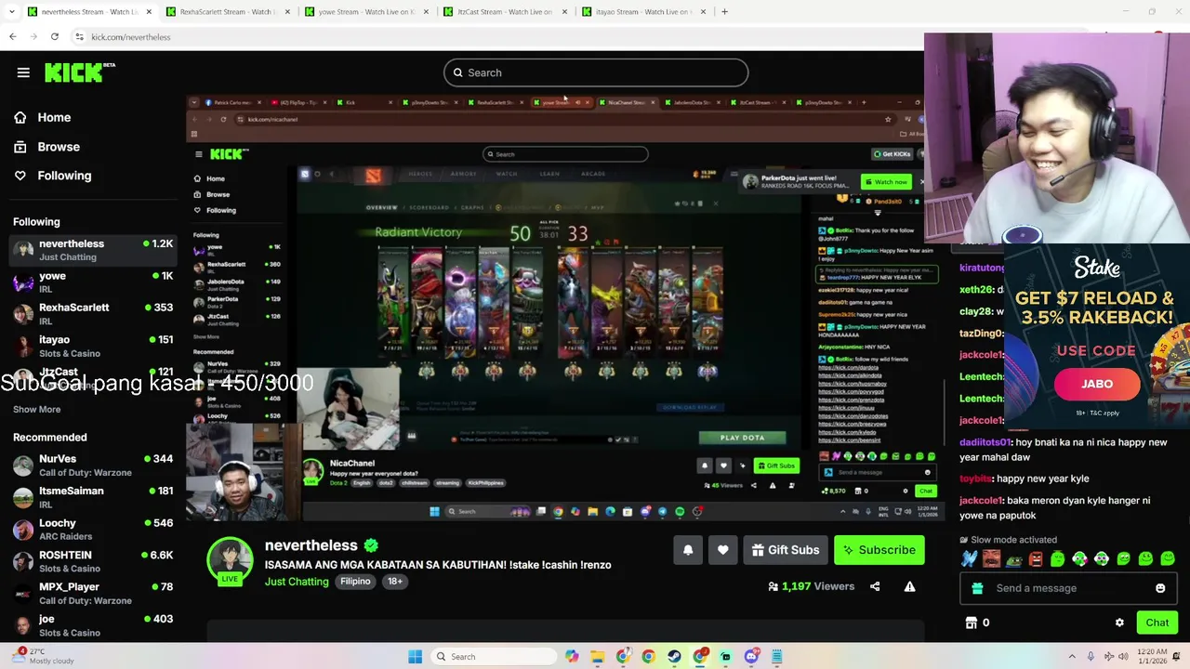Open File Explorer from taskbar

(598, 657)
